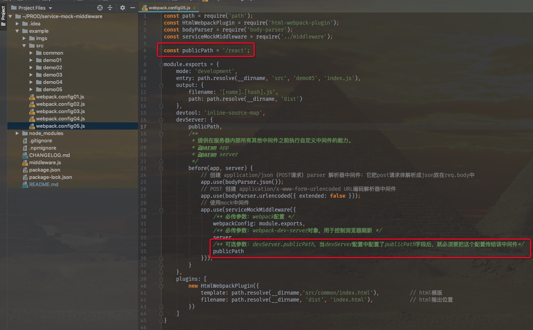Expand the imgs folder arrow
Image resolution: width=533 pixels, height=330 pixels.
pyautogui.click(x=24, y=38)
